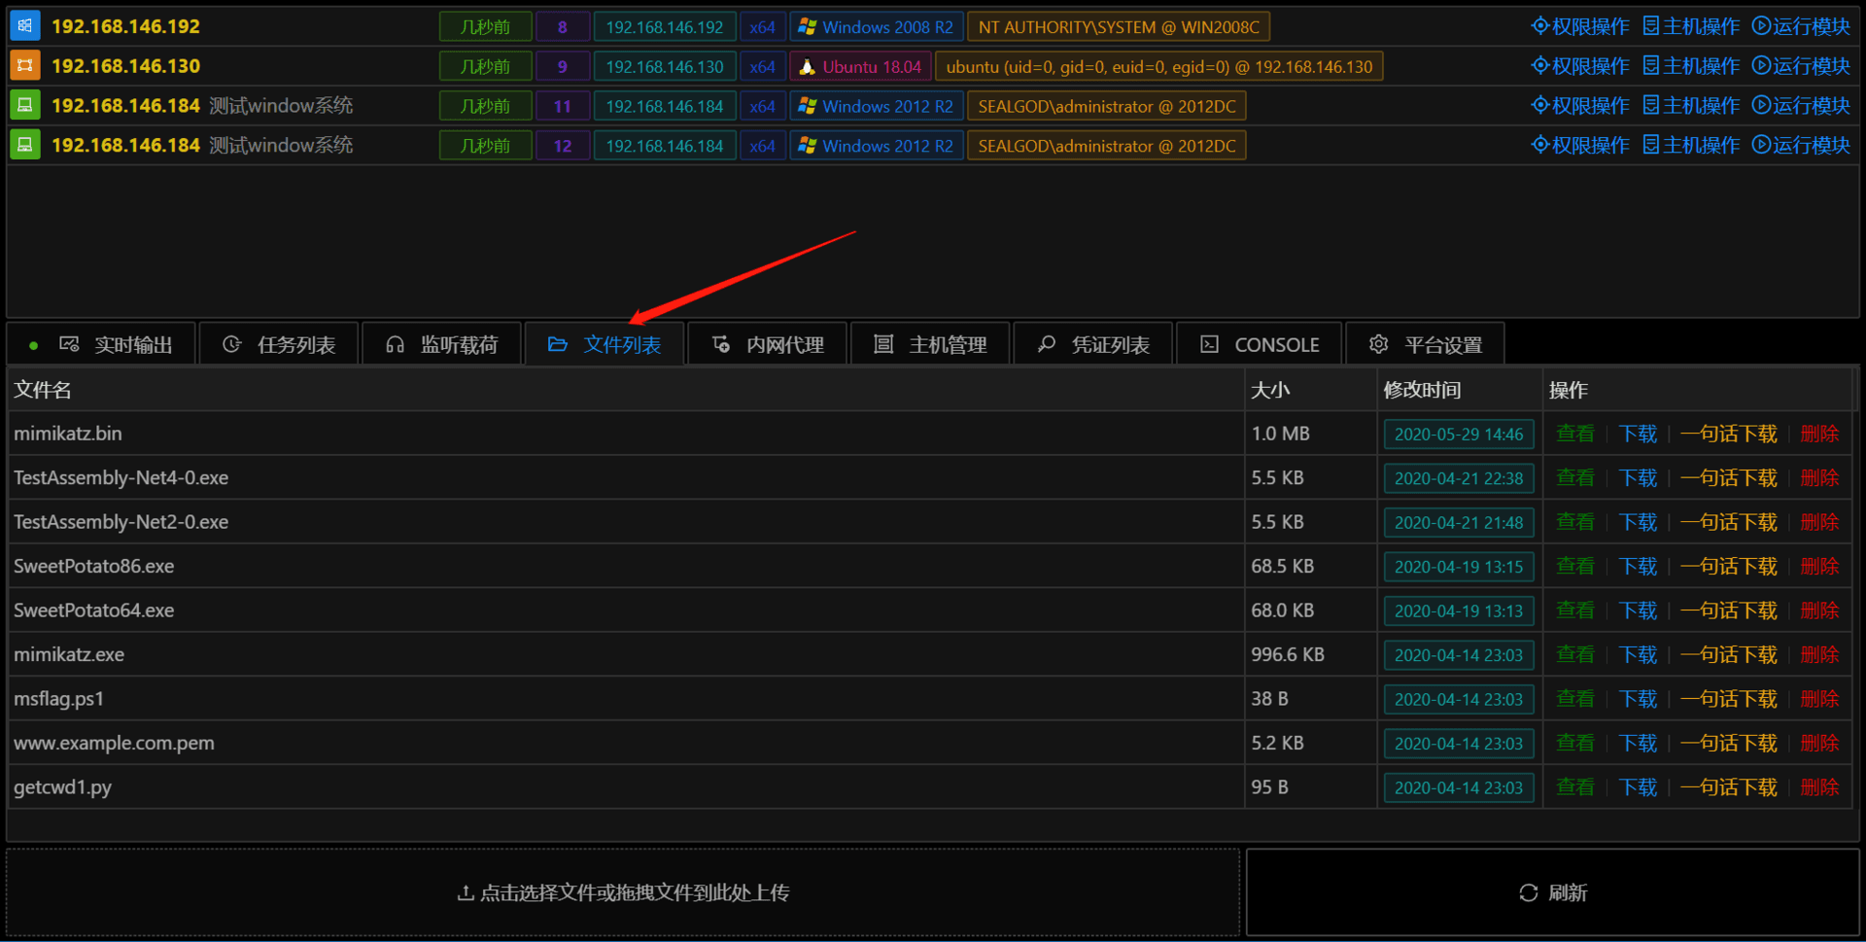Open 运行模块 for session 12
The width and height of the screenshot is (1866, 942).
click(1801, 145)
